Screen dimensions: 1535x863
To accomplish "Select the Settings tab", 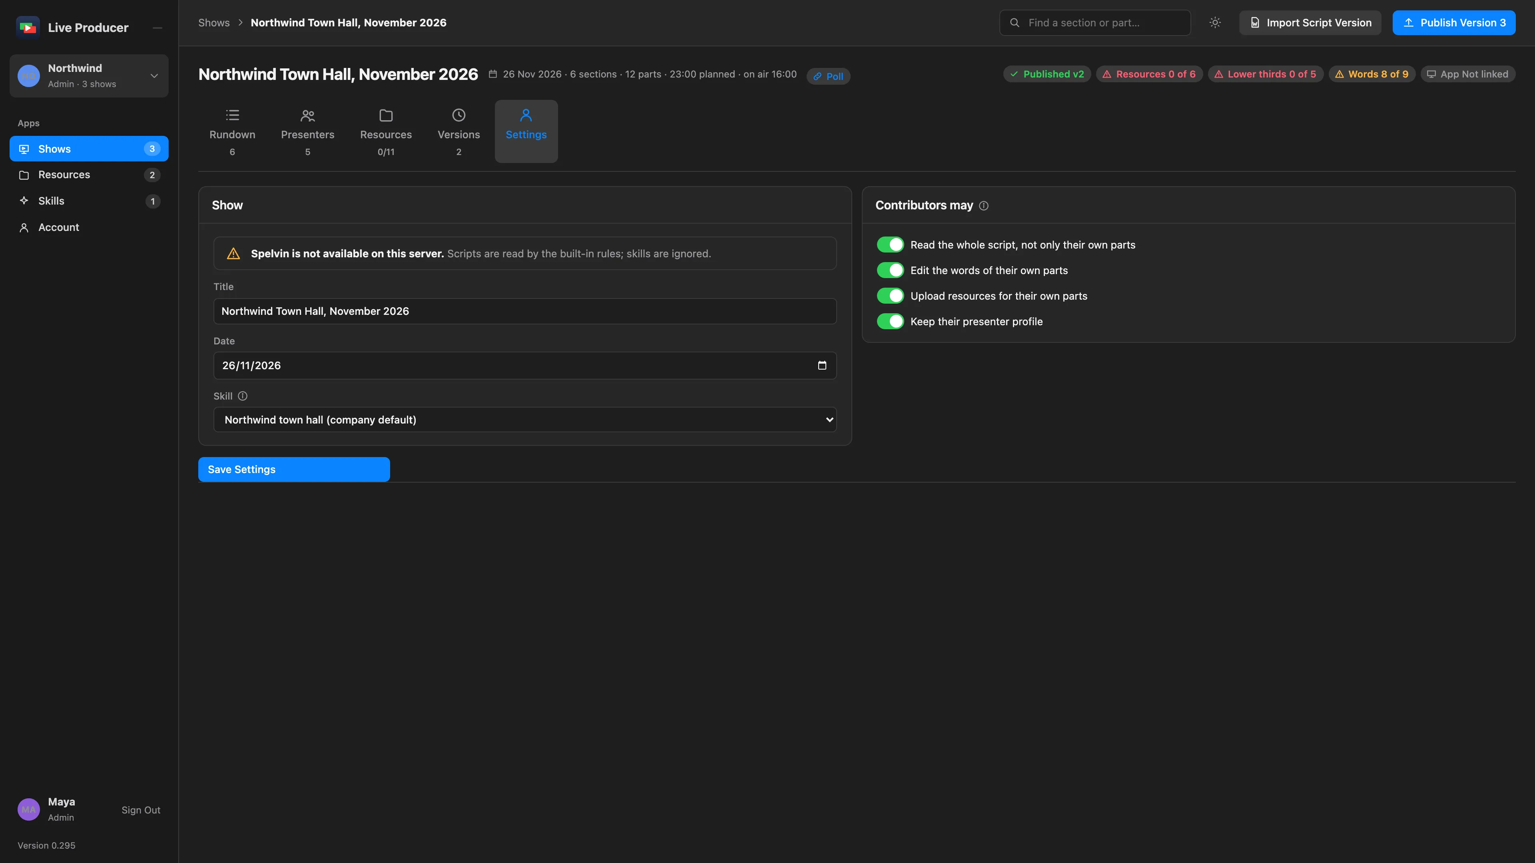I will pos(526,131).
